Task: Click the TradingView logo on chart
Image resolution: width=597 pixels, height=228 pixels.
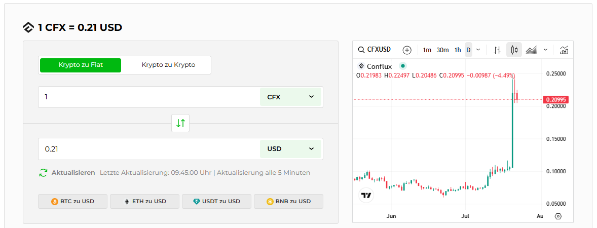Action: coord(366,195)
